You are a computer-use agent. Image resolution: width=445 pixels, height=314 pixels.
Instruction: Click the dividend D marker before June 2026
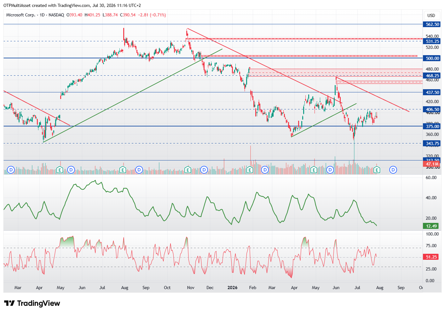[330, 170]
